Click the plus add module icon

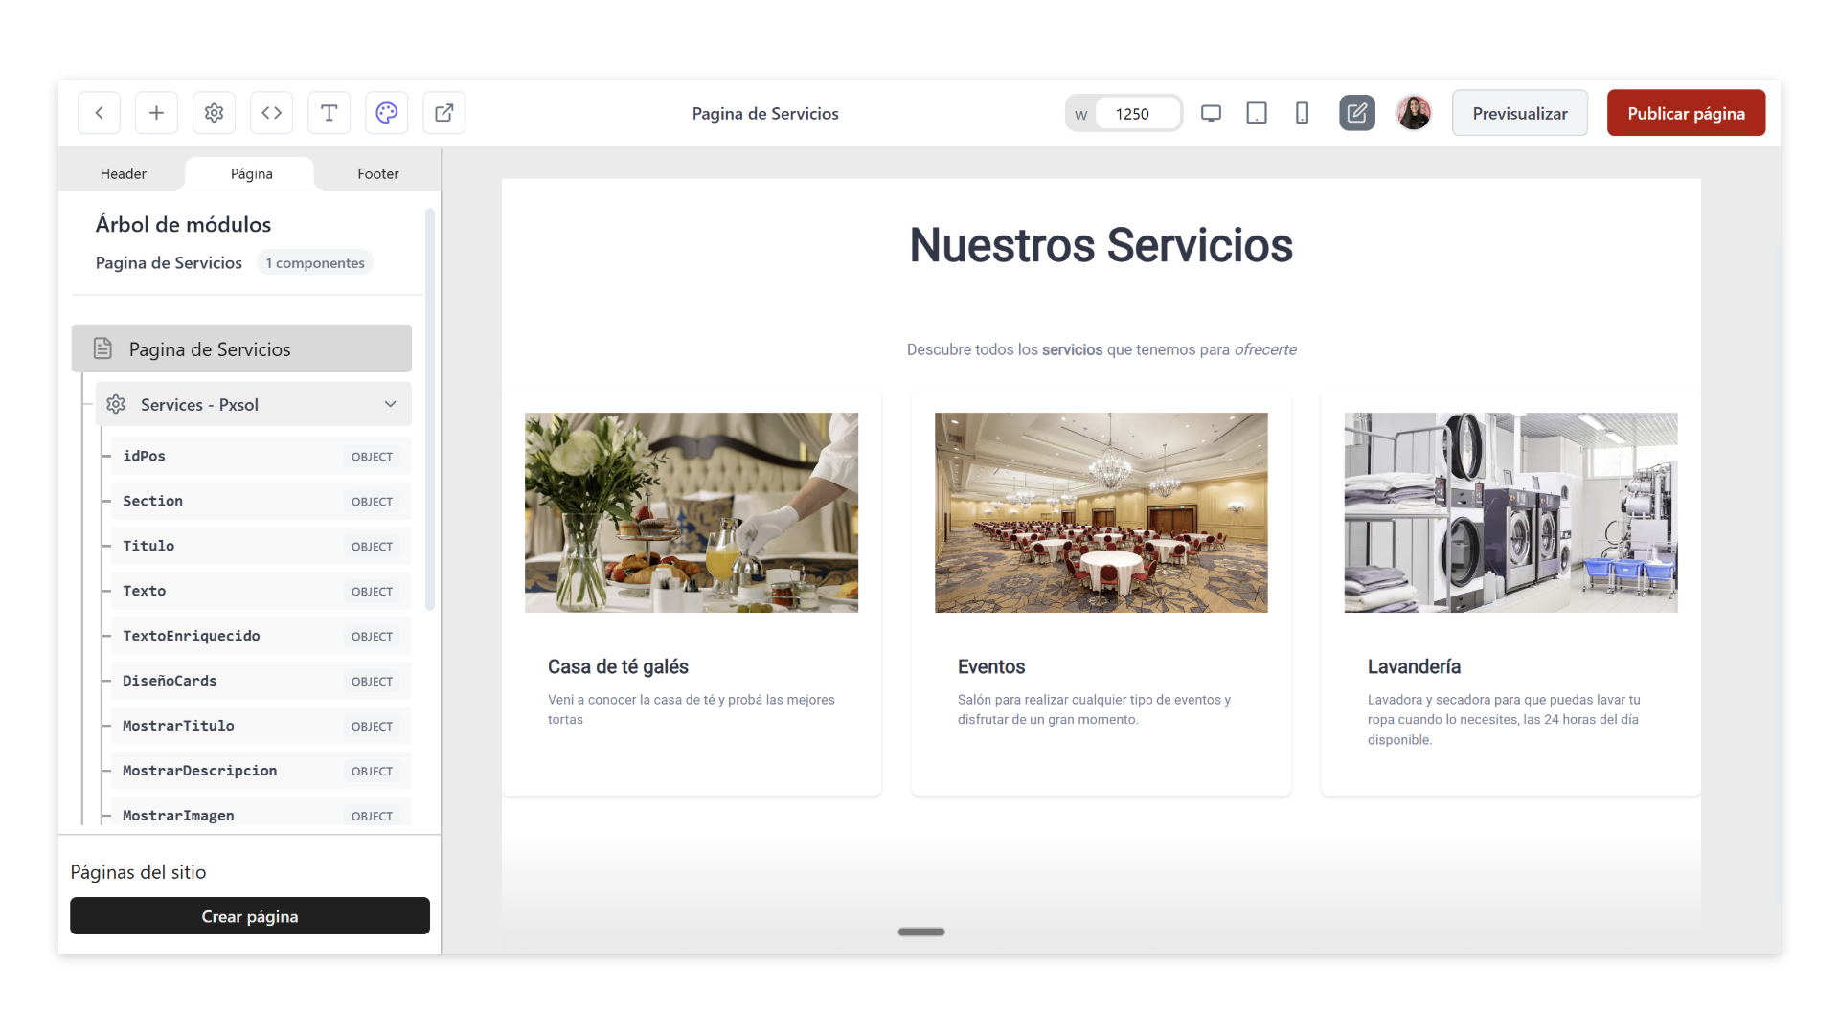tap(156, 113)
